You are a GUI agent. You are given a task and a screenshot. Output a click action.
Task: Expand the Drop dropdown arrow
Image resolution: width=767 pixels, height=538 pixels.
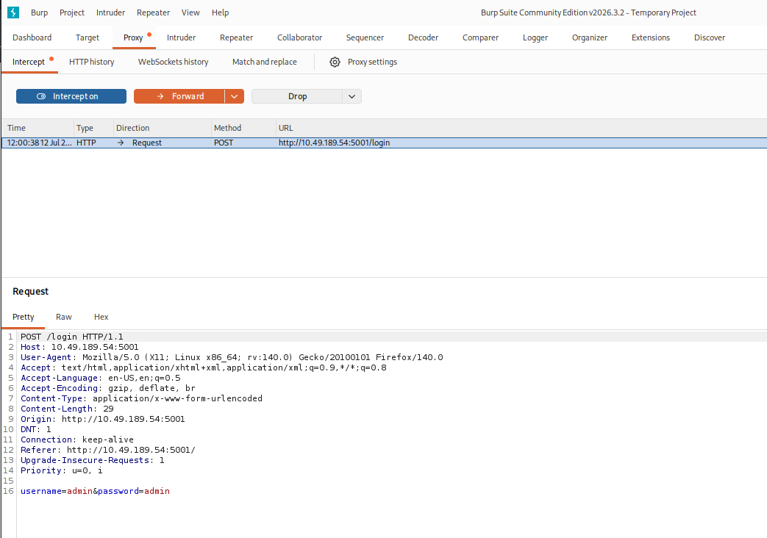352,96
